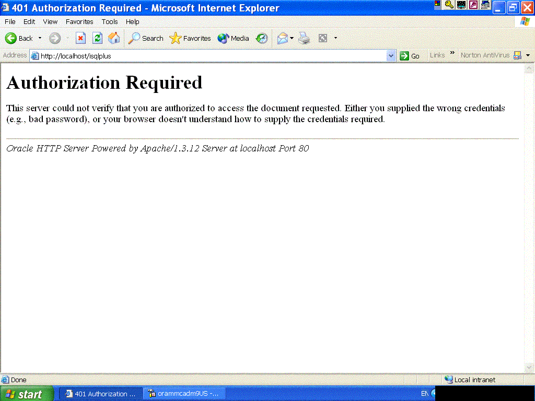Expand the Back button history dropdown
535x401 pixels.
40,38
